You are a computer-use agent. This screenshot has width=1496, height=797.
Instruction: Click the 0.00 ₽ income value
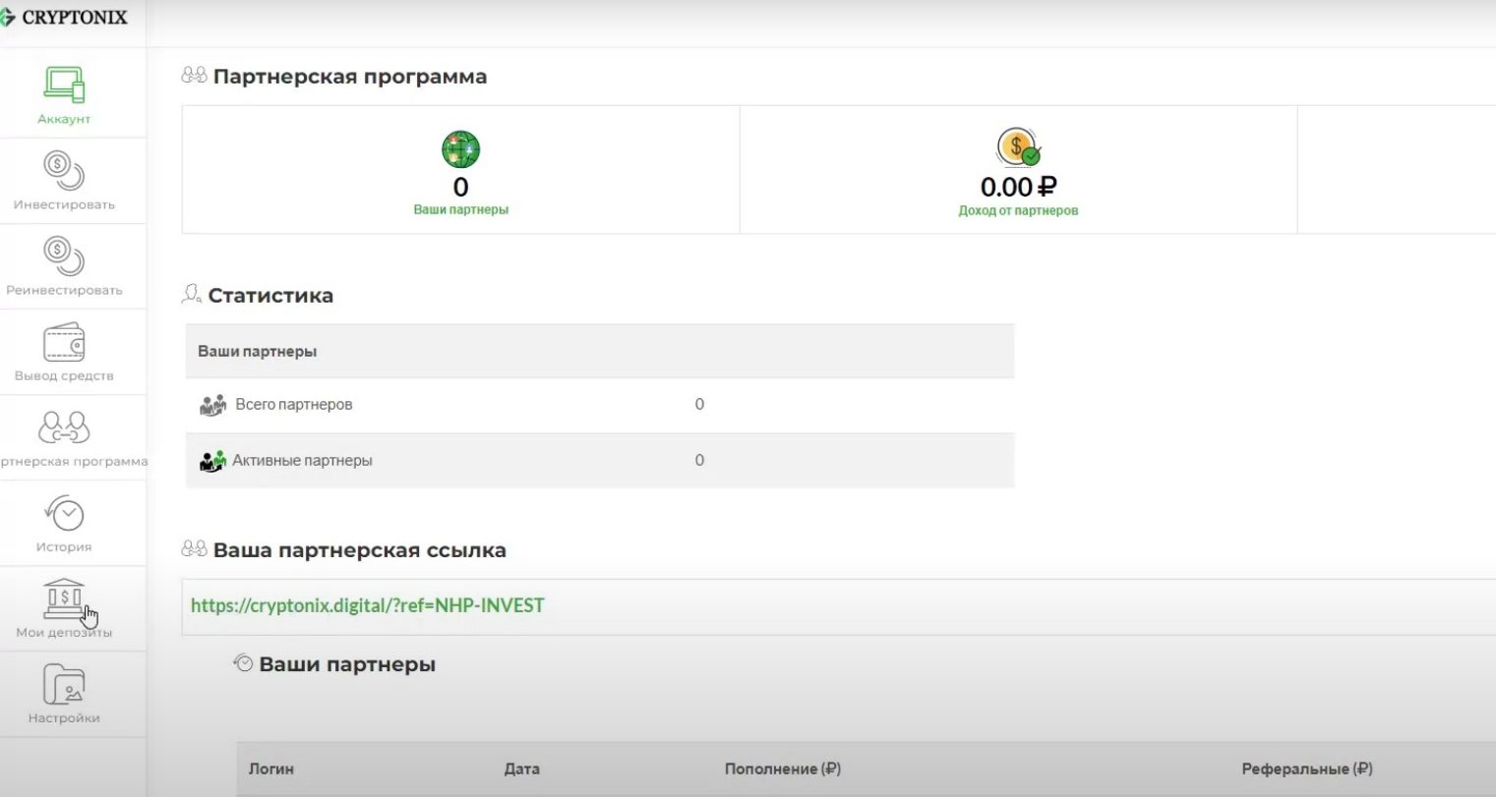[x=1018, y=186]
